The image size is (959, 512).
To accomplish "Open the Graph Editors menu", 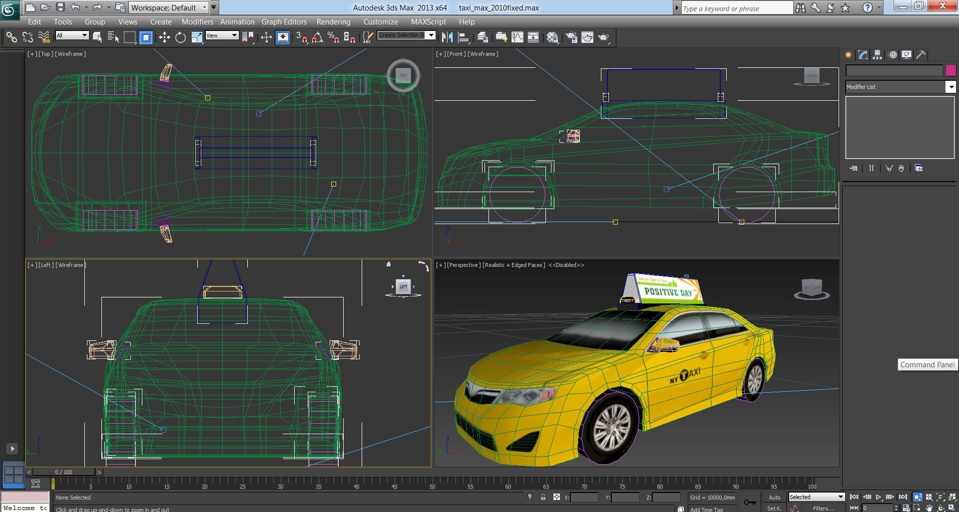I will coord(284,22).
